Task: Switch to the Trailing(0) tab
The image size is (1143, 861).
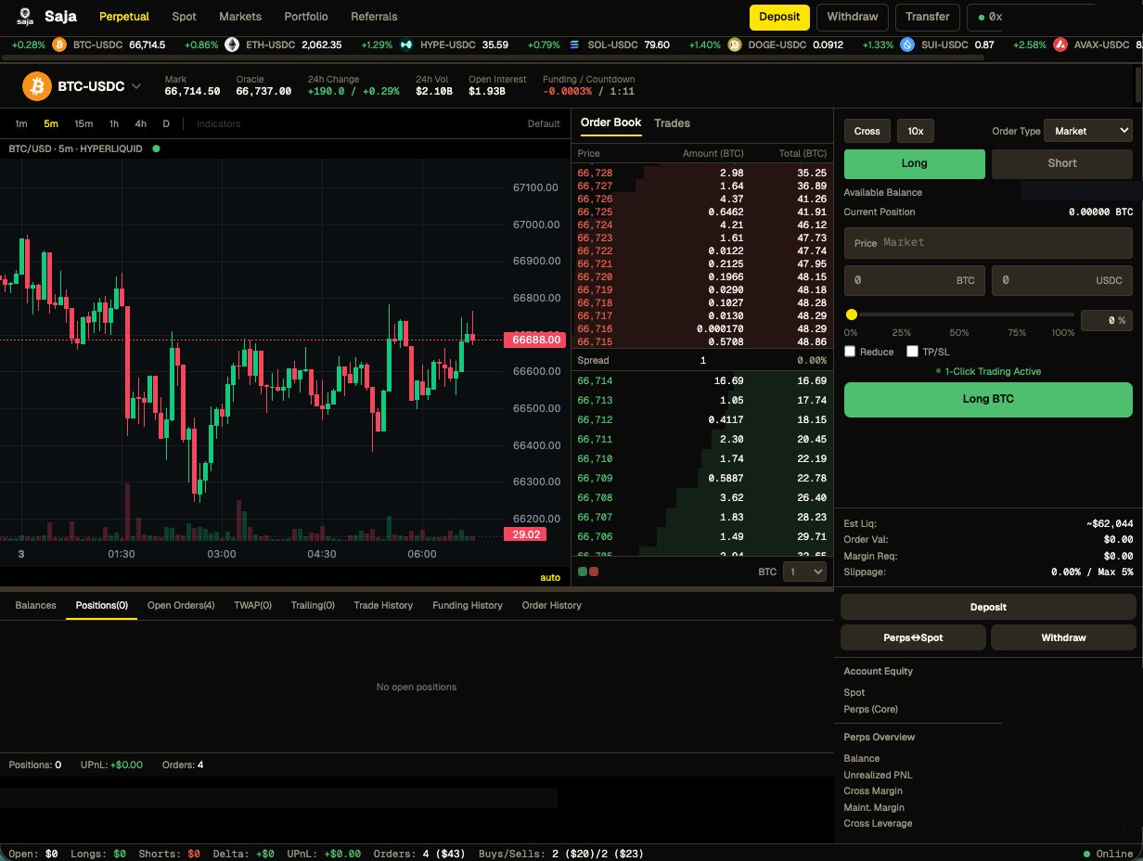Action: click(313, 605)
